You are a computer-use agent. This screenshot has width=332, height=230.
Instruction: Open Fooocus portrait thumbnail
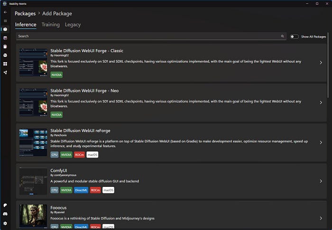(33, 216)
